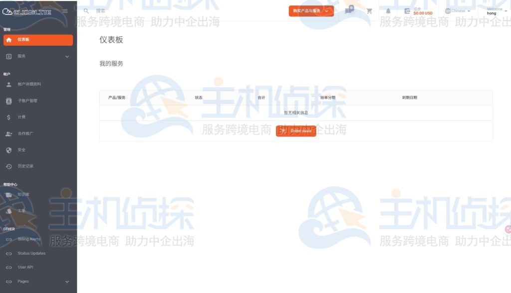The image size is (511, 293).
Task: Open the Chinese language dropdown
Action: (458, 10)
